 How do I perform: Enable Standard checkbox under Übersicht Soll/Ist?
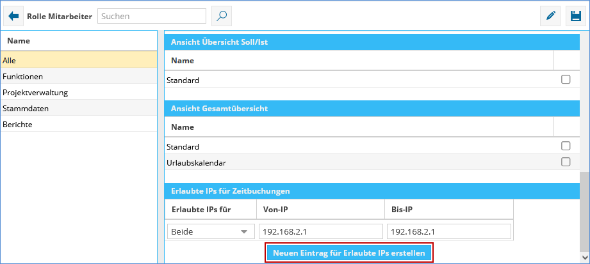pos(566,80)
